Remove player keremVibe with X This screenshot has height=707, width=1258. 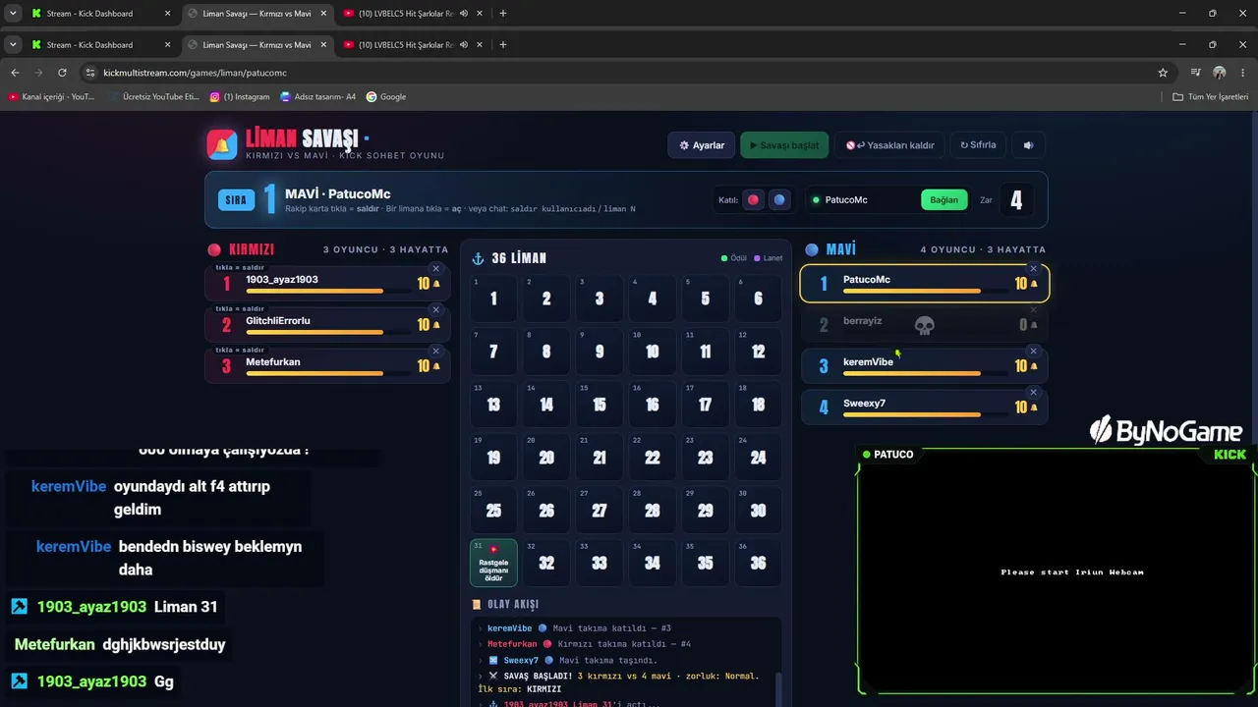1033,351
